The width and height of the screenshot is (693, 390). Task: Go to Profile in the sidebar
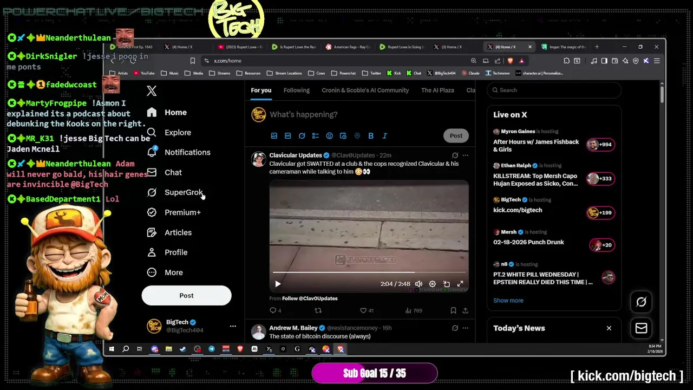tap(167, 252)
